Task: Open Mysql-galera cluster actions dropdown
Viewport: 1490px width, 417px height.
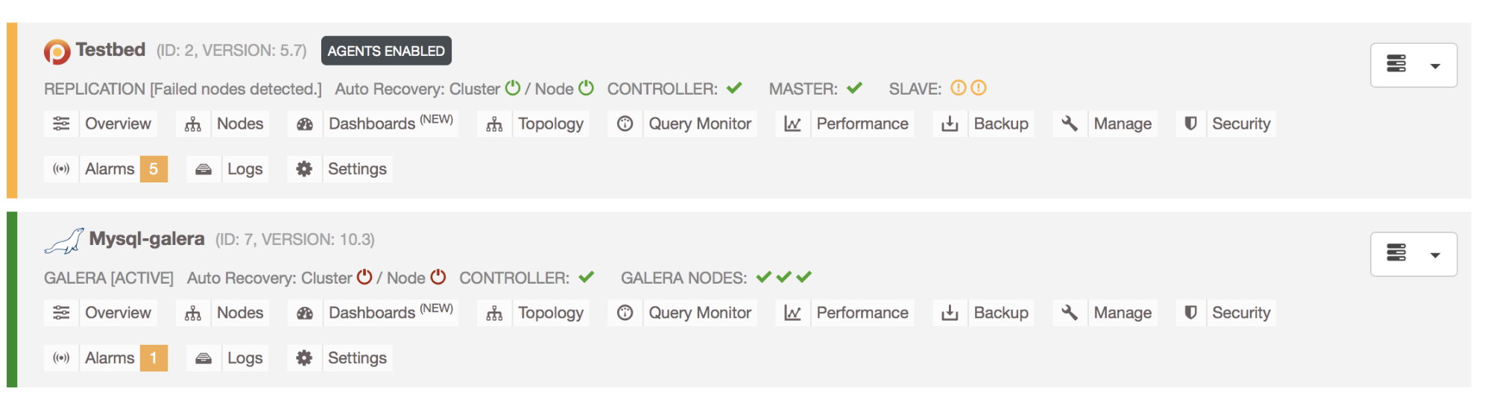Action: tap(1413, 255)
